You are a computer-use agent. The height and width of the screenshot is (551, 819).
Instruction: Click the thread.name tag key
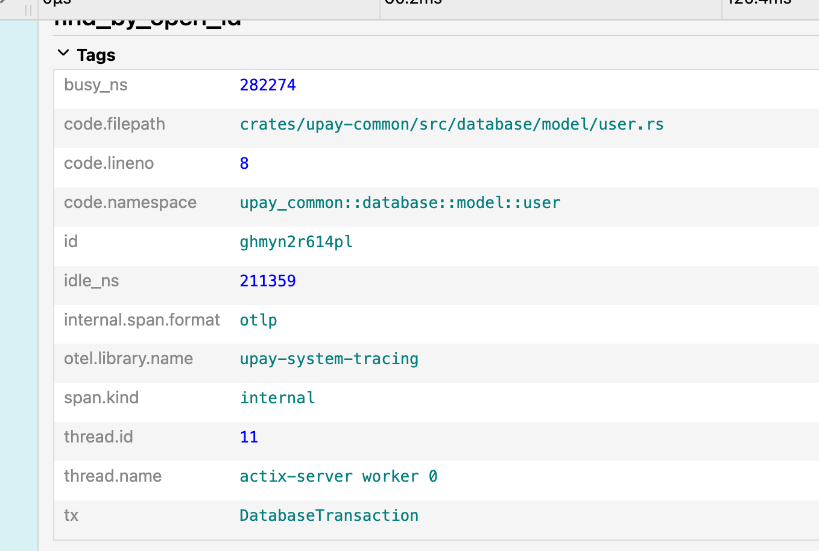click(x=113, y=476)
